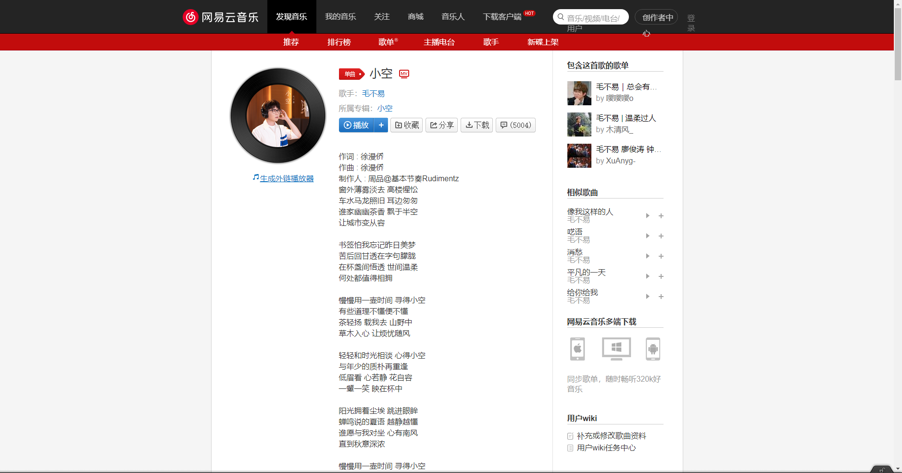Open playlist 毛不易|温柔过人 thumbnail
The image size is (902, 473).
[579, 124]
